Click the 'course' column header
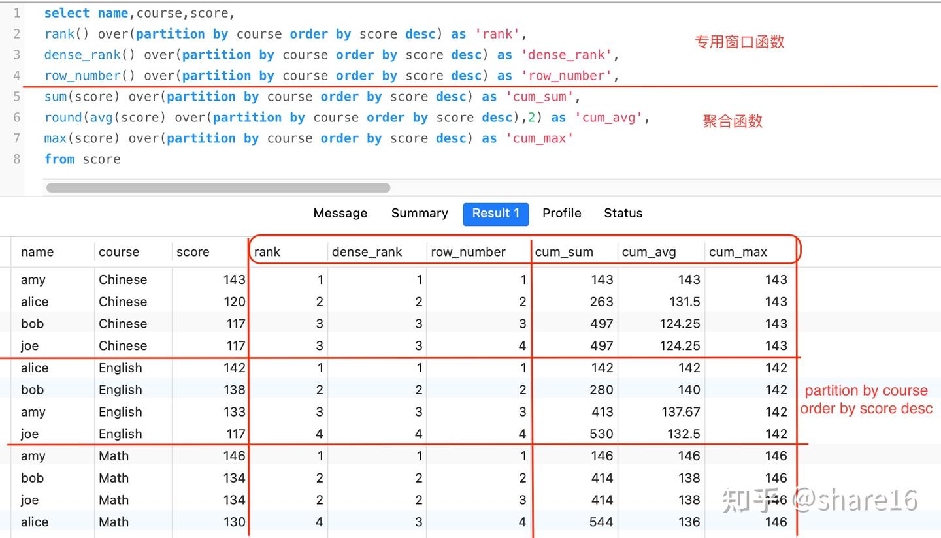 click(119, 252)
